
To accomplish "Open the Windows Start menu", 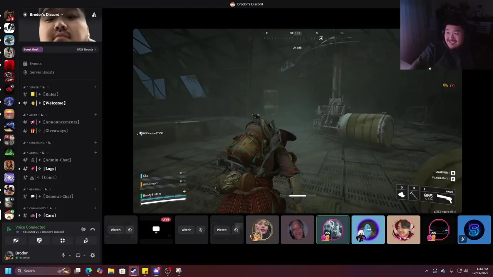I will pos(8,271).
